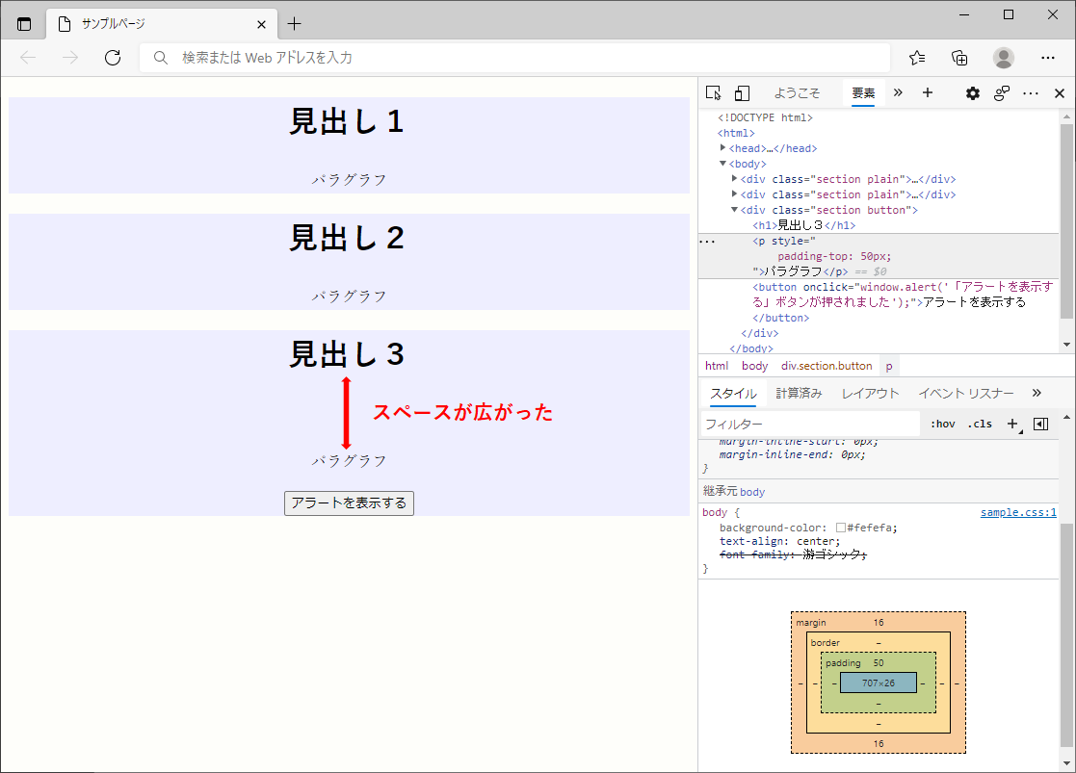Click the DevTools feedback icon
The height and width of the screenshot is (773, 1076).
coord(1002,91)
